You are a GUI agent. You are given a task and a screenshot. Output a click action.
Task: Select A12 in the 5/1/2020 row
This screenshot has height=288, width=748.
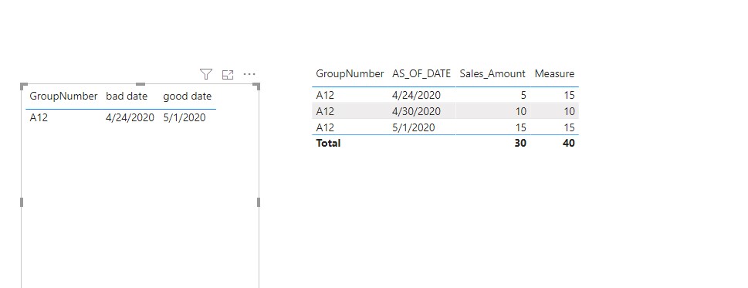point(325,127)
